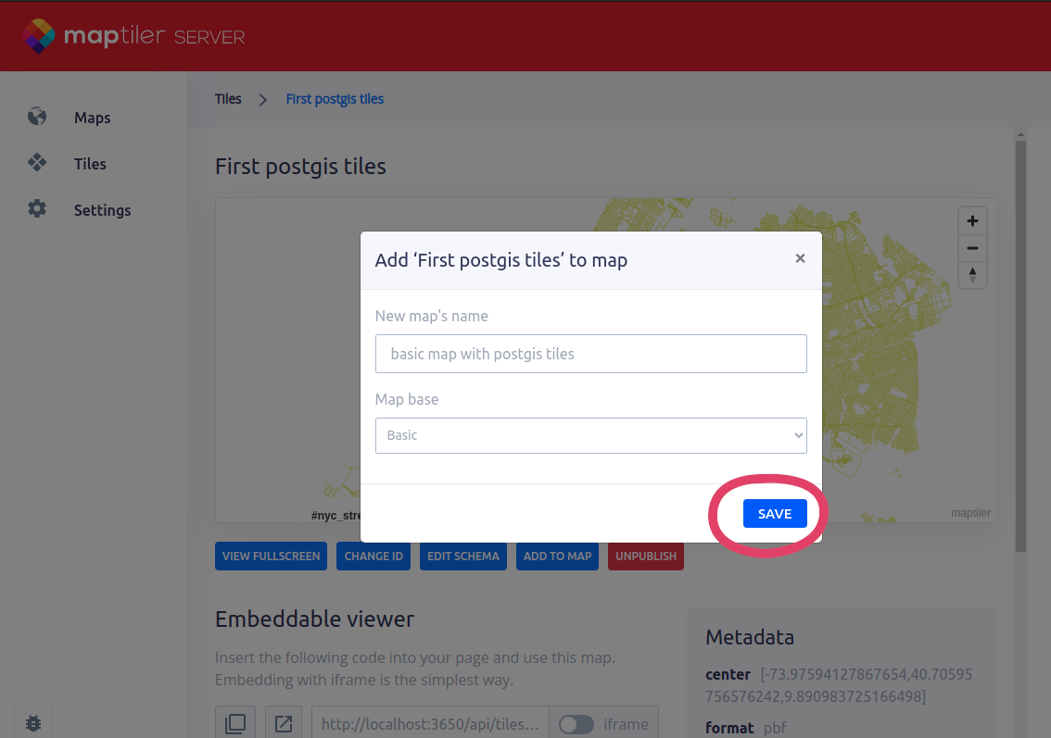Reset map bearing with compass button
Screen dimensions: 1051x738
[972, 274]
